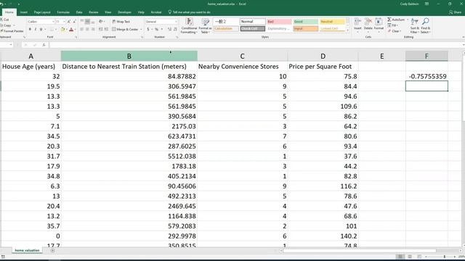Viewport: 465px width, 261px height.
Task: Open Conditional Formatting menu
Action: (x=189, y=25)
